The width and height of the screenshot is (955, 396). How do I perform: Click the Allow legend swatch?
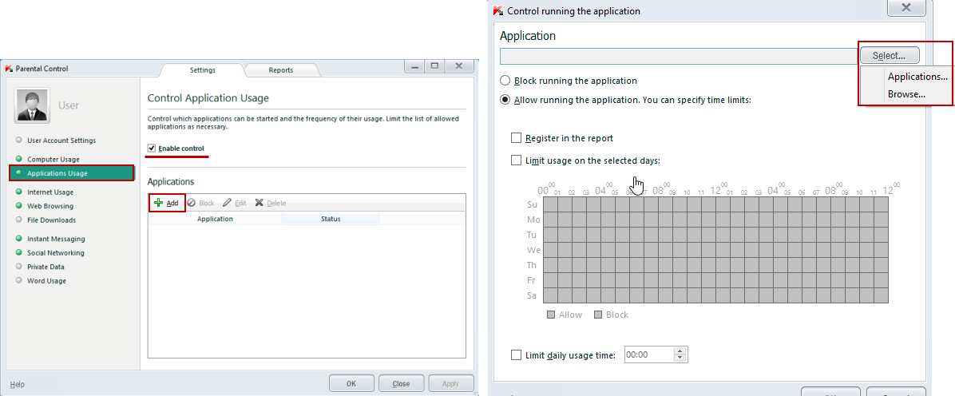[551, 315]
